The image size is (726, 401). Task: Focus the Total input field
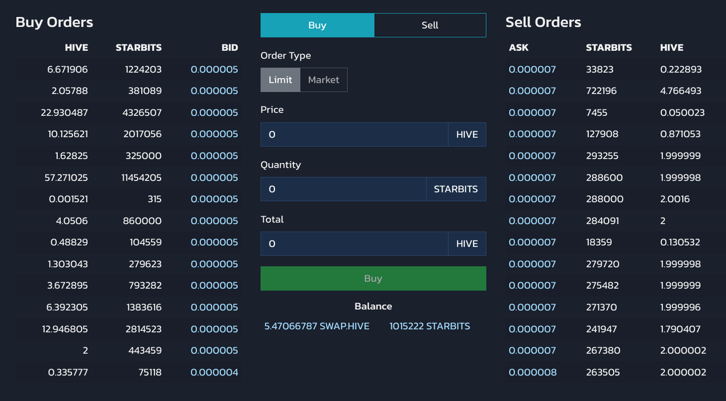(x=354, y=244)
